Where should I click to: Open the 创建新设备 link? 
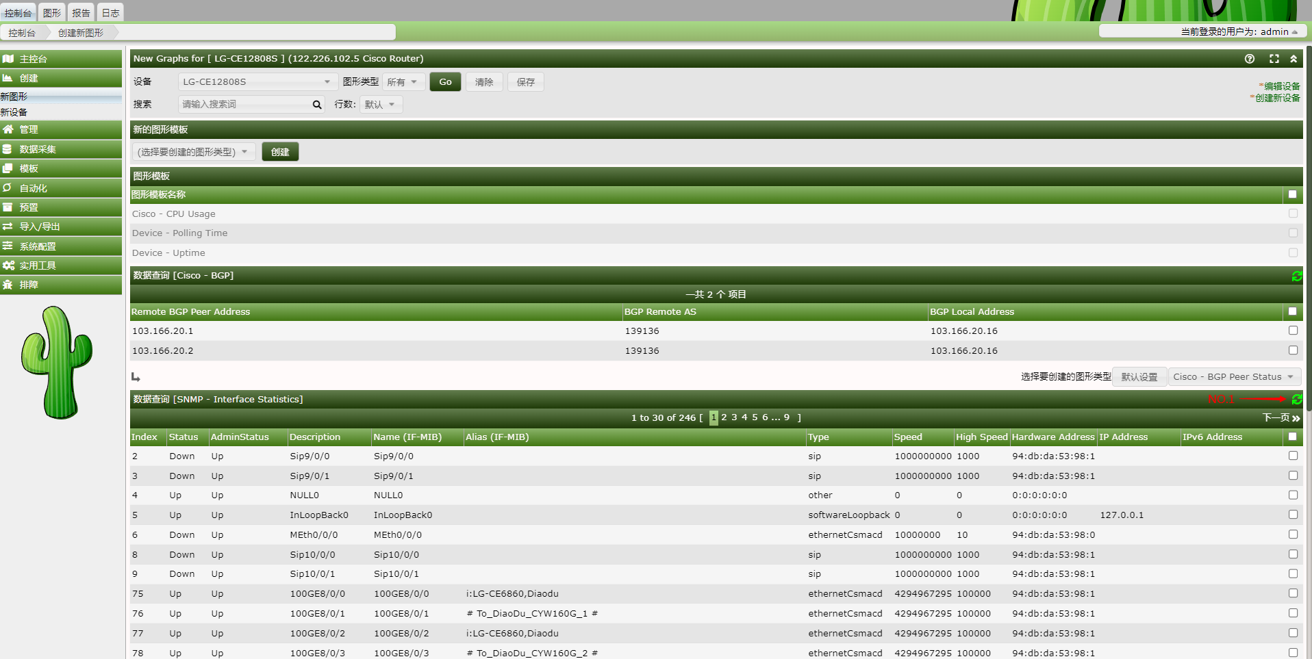(x=1277, y=98)
